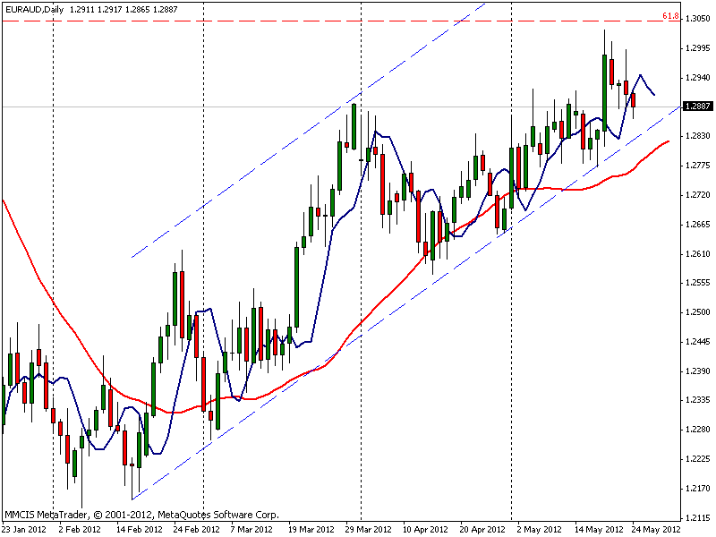Select the 24 Feb 2012 date label

point(196,529)
